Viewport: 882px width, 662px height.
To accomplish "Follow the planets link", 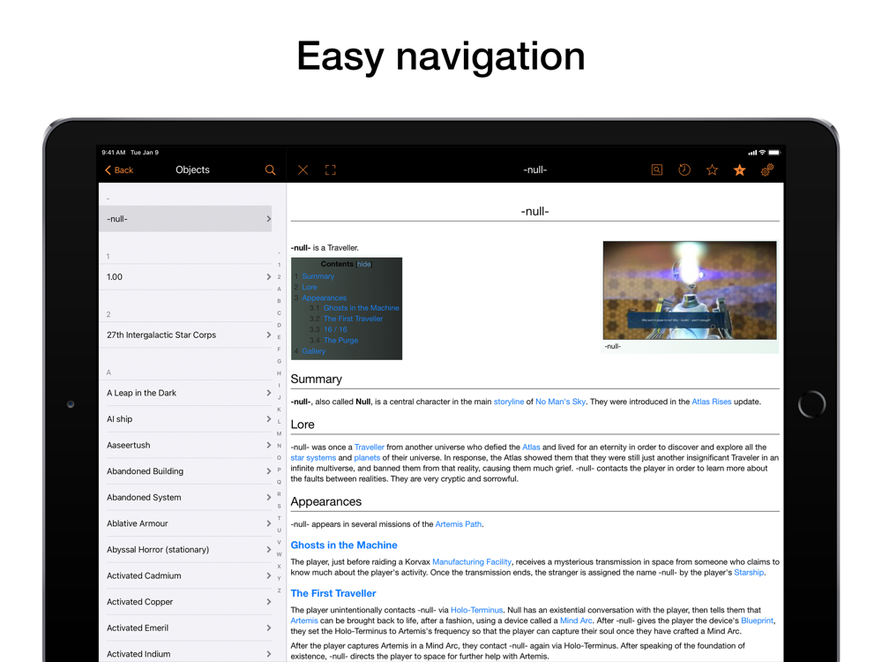I will tap(367, 457).
